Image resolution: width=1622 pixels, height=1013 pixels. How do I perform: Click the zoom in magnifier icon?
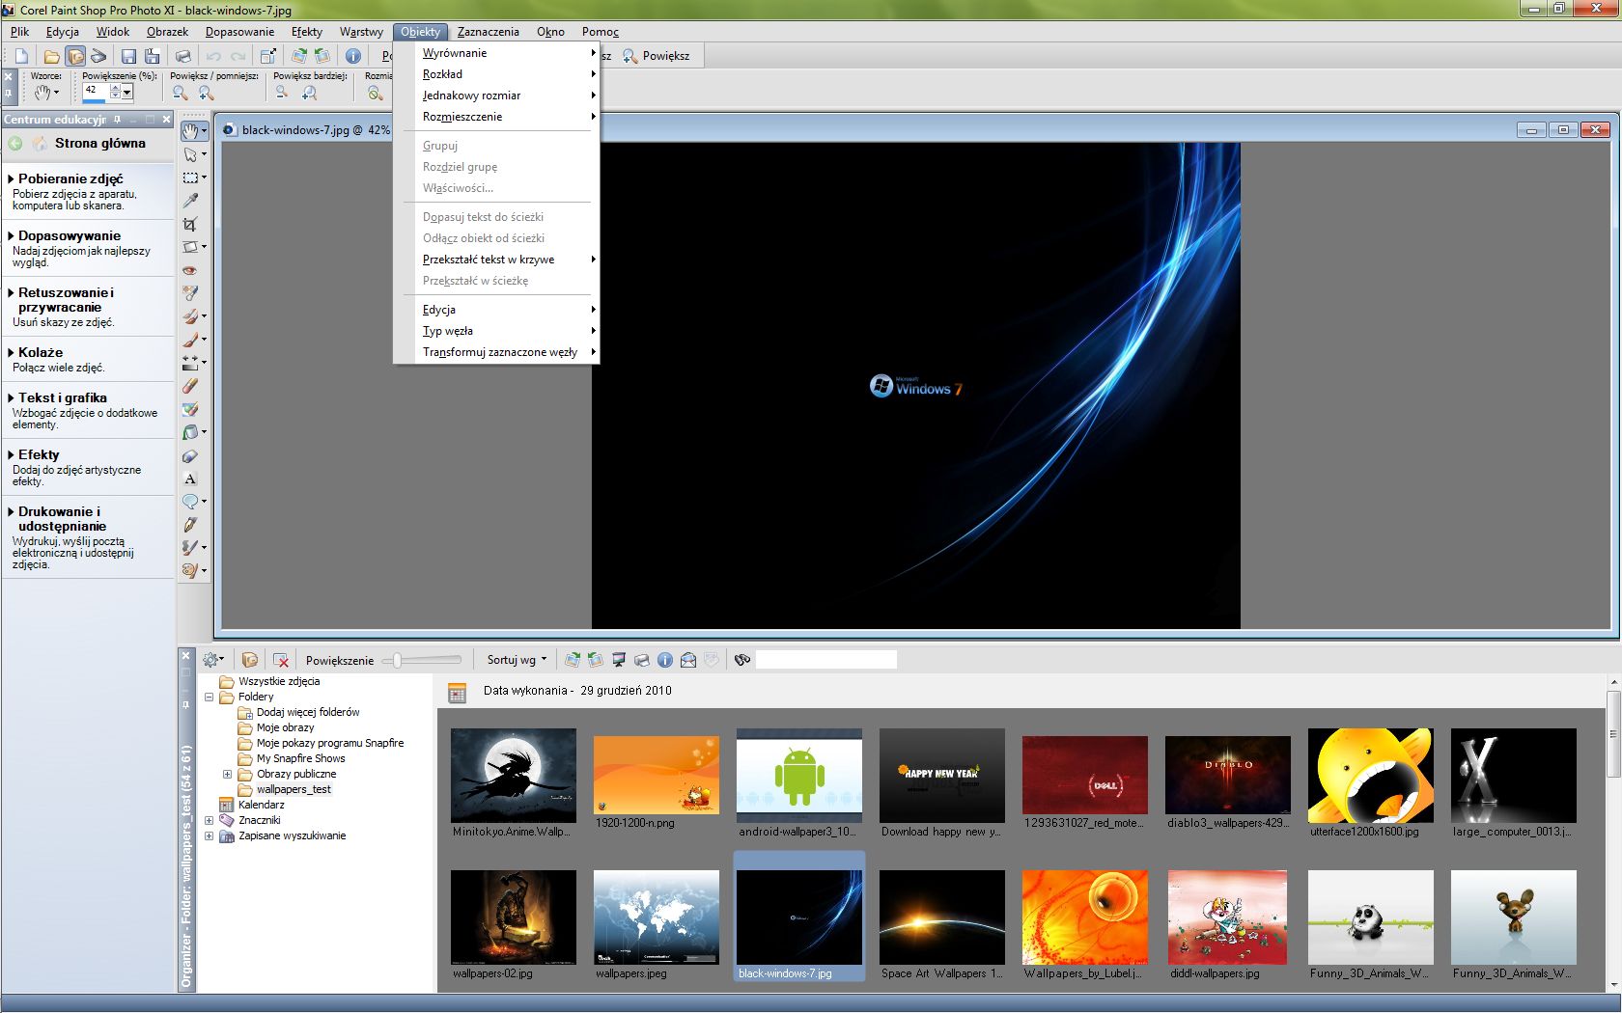[x=206, y=93]
